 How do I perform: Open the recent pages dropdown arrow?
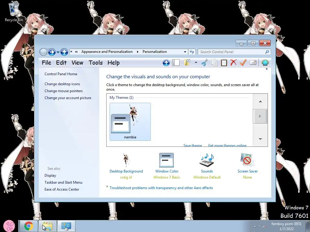coord(58,52)
